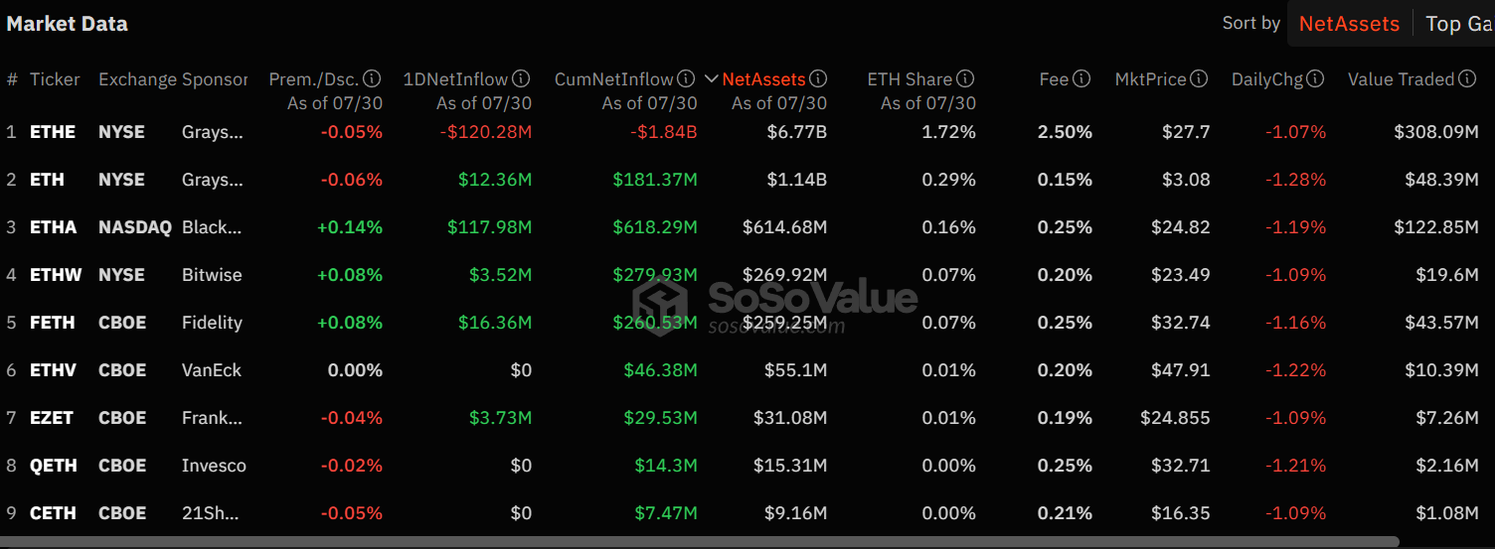Screen dimensions: 1495x549
Task: Sort by the Prem./Dsc. column header
Action: tap(314, 78)
